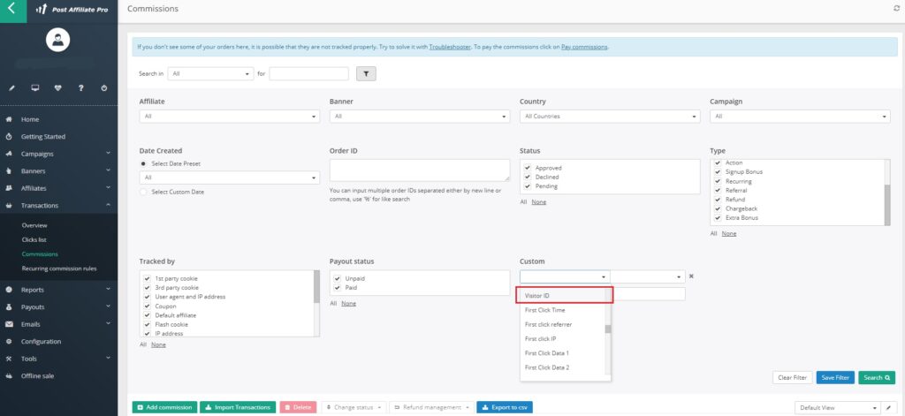
Task: Collapse the sidebar with the back arrow
Action: [11, 11]
